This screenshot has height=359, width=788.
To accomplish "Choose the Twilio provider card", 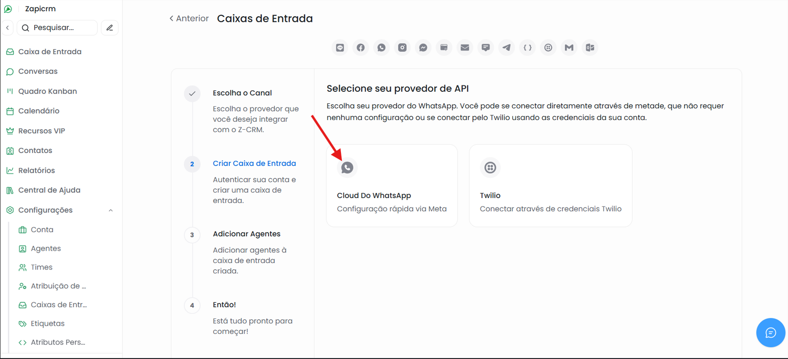I will tap(551, 186).
